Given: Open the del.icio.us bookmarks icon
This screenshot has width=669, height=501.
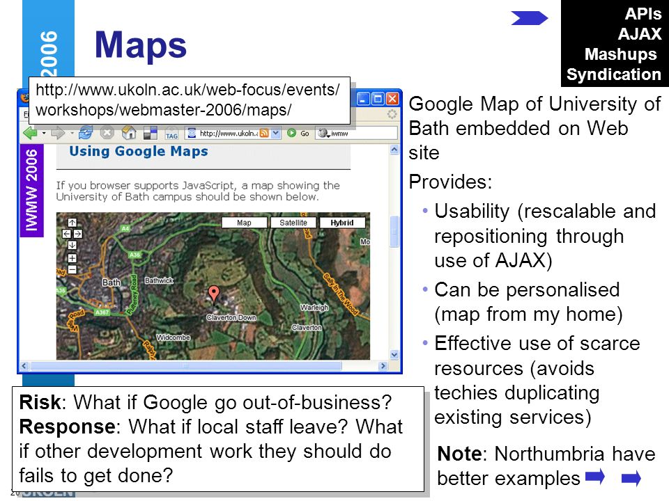Looking at the screenshot, I should coord(151,134).
